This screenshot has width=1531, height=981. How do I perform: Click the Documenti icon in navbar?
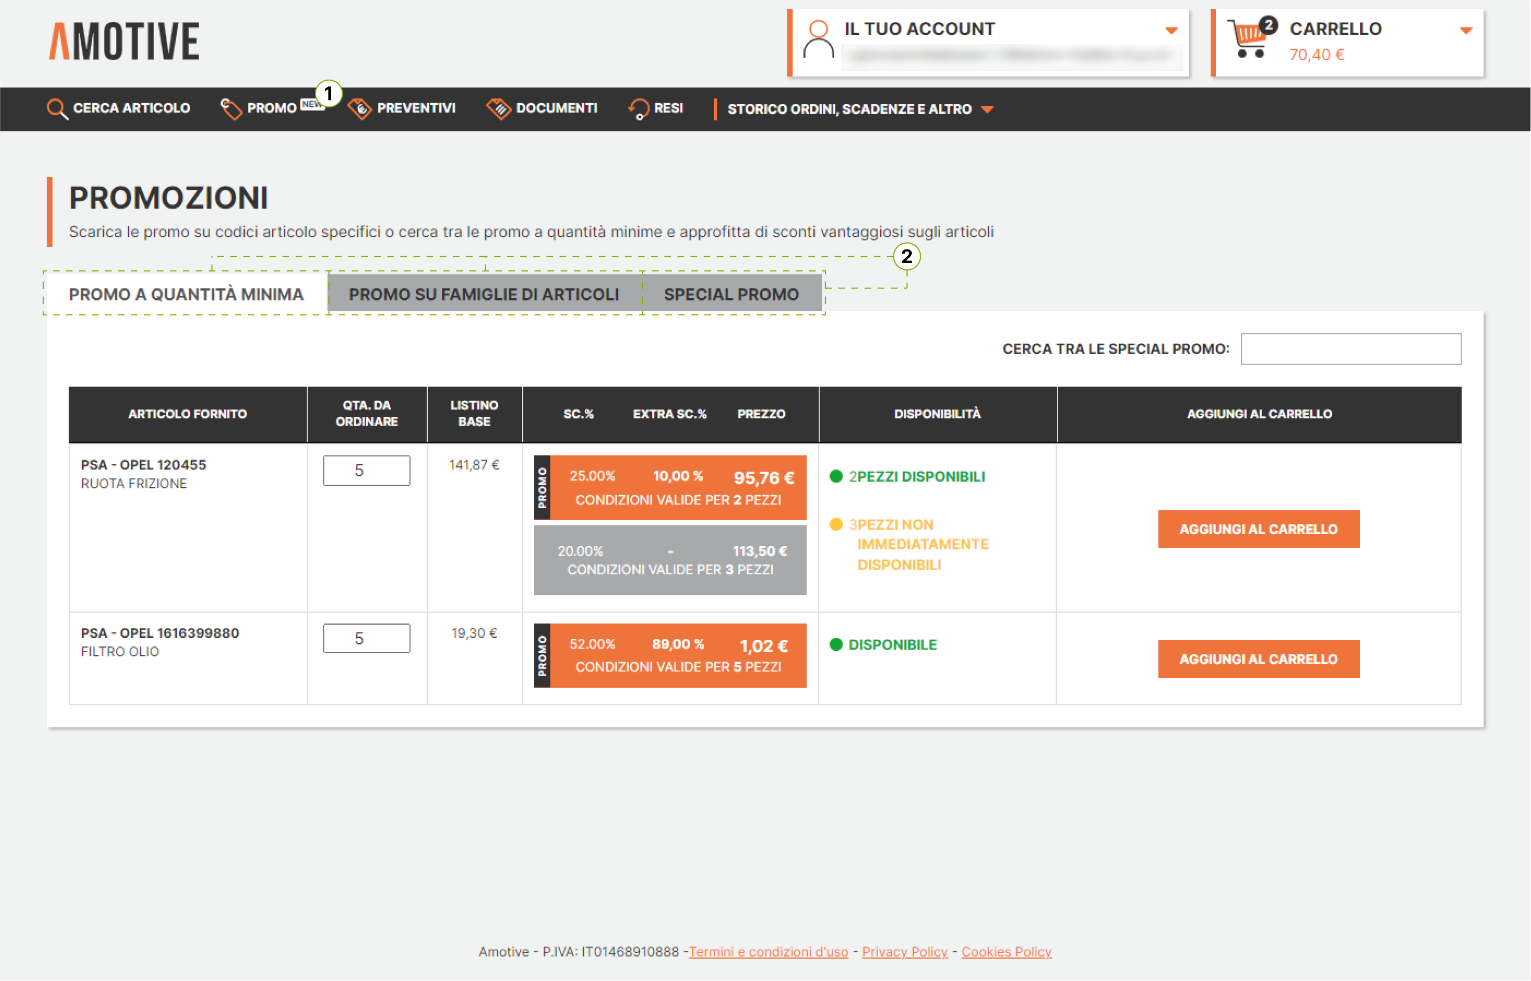(499, 109)
